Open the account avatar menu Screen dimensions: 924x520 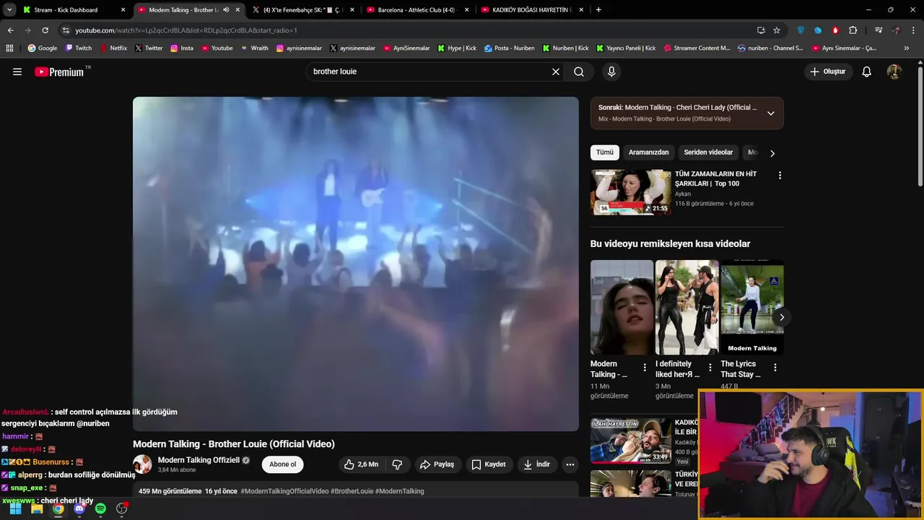click(894, 71)
